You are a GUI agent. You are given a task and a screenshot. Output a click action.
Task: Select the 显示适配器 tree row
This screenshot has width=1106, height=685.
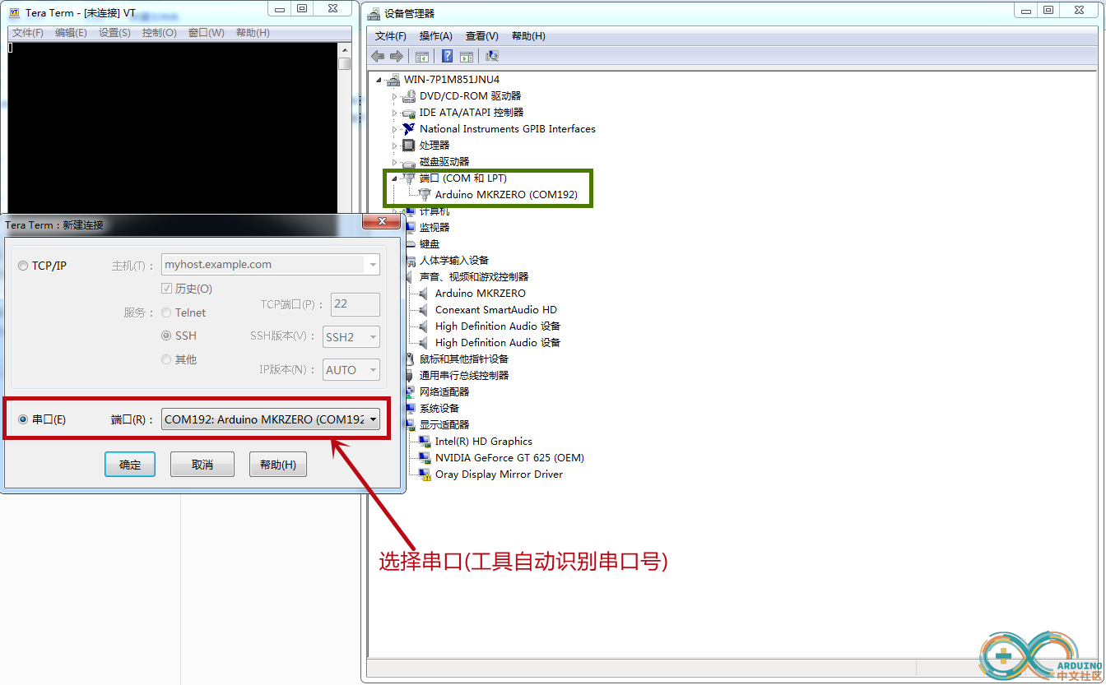pyautogui.click(x=444, y=425)
